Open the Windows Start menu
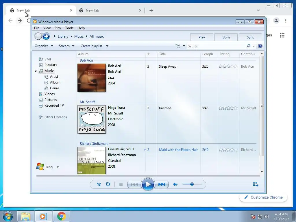 coord(8,216)
